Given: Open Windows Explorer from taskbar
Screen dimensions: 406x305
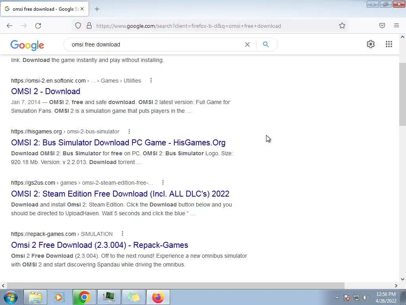Looking at the screenshot, I should (35, 297).
